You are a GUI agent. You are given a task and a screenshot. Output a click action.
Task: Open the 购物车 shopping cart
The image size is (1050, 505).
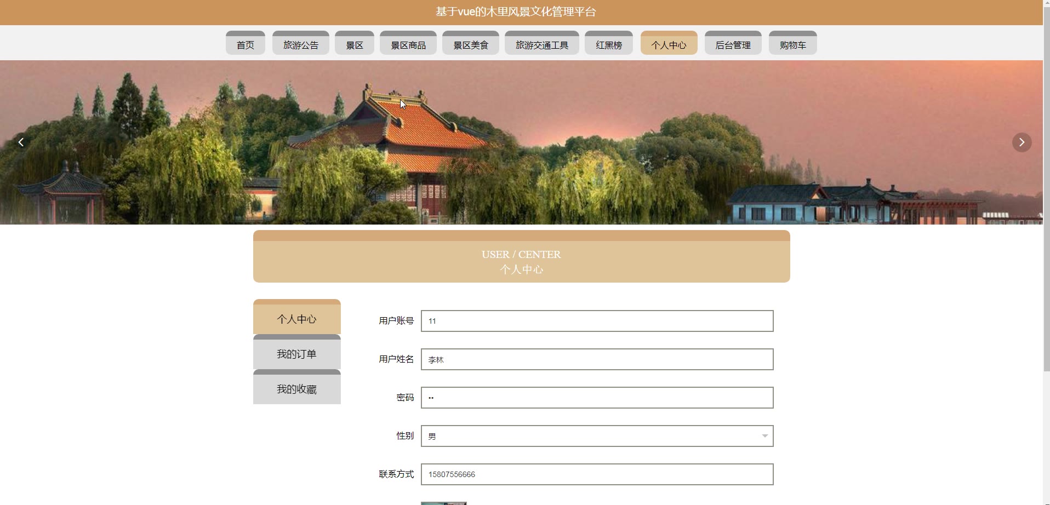click(793, 43)
